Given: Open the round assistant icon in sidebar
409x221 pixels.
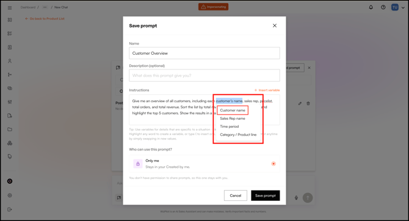Looking at the screenshot, I should [10, 181].
